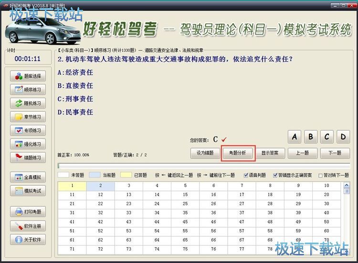
Task: Jump to question 33 cell
Action: click(129, 213)
